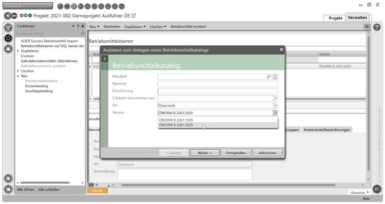Click the Abbrechen button
The height and width of the screenshot is (204, 385).
pyautogui.click(x=267, y=153)
